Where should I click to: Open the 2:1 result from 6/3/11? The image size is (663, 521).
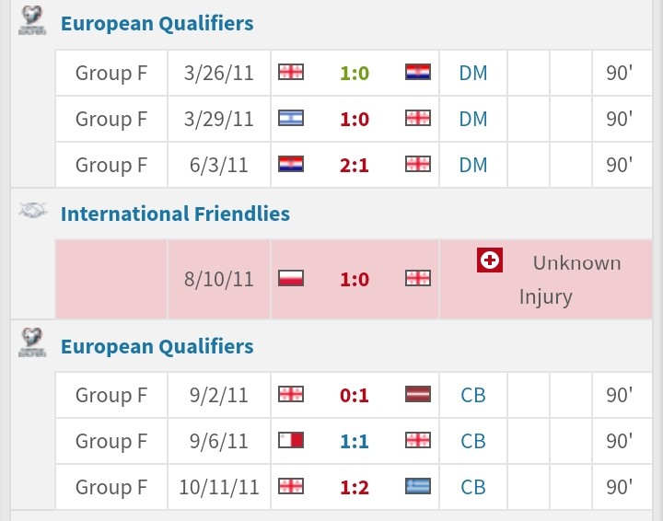(355, 166)
